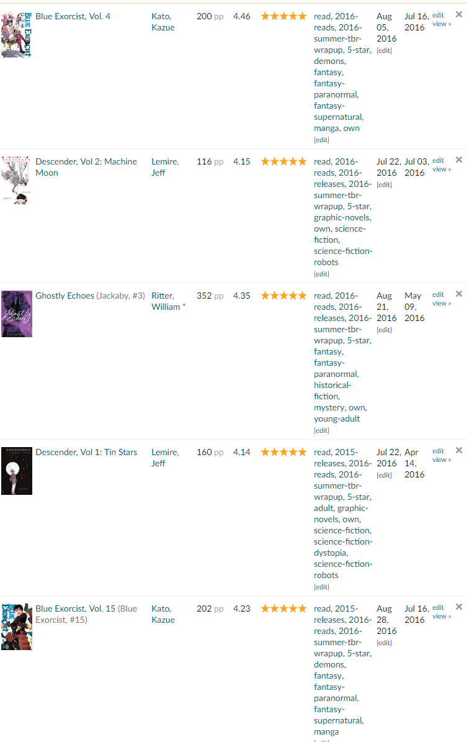
Task: Click view link for Descender Vol 1
Action: (442, 460)
